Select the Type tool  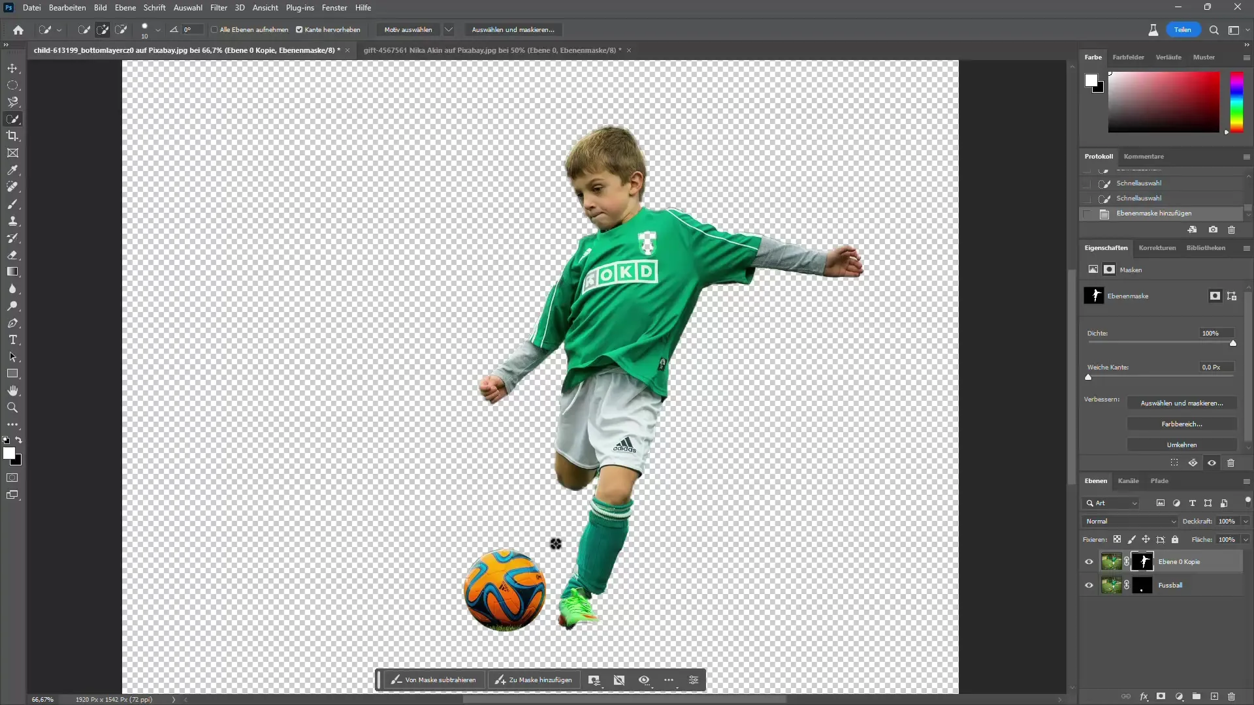pyautogui.click(x=12, y=340)
